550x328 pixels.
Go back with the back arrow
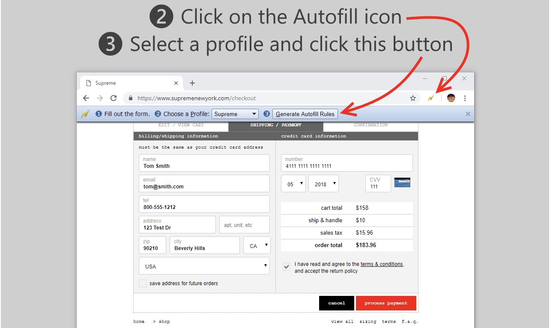pyautogui.click(x=86, y=98)
